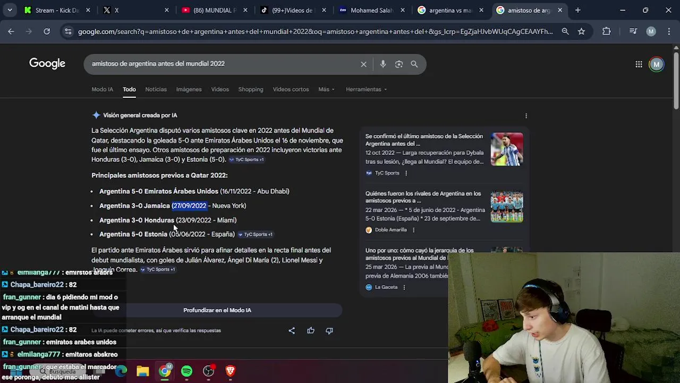680x383 pixels.
Task: Clear the search query with the X
Action: 363,64
